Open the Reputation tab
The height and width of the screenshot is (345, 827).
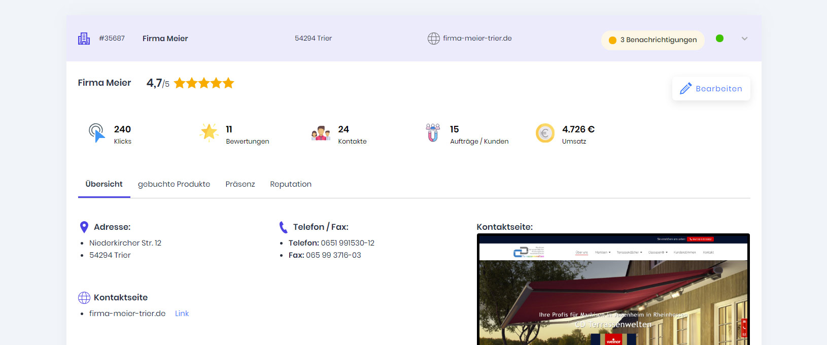(x=291, y=184)
